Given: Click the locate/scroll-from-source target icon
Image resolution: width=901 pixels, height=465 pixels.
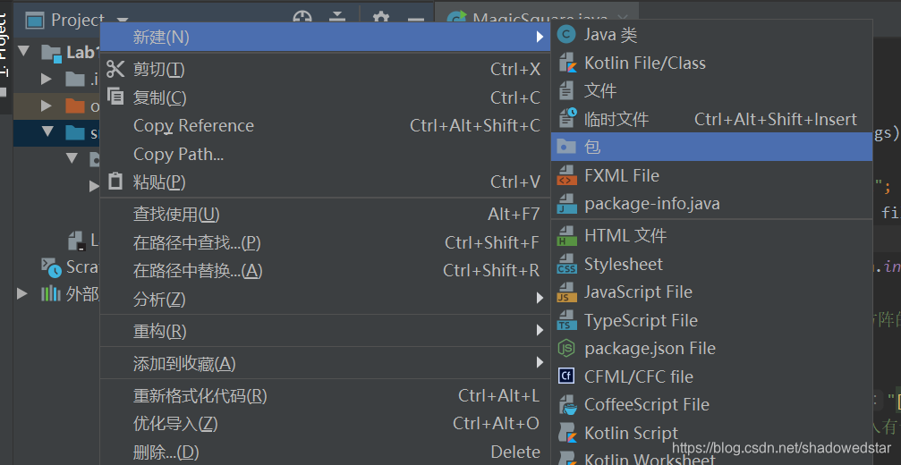Looking at the screenshot, I should tap(302, 19).
